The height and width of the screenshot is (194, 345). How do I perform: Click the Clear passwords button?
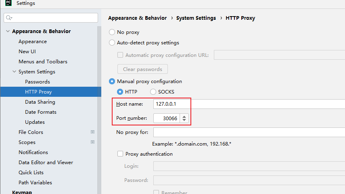point(142,69)
